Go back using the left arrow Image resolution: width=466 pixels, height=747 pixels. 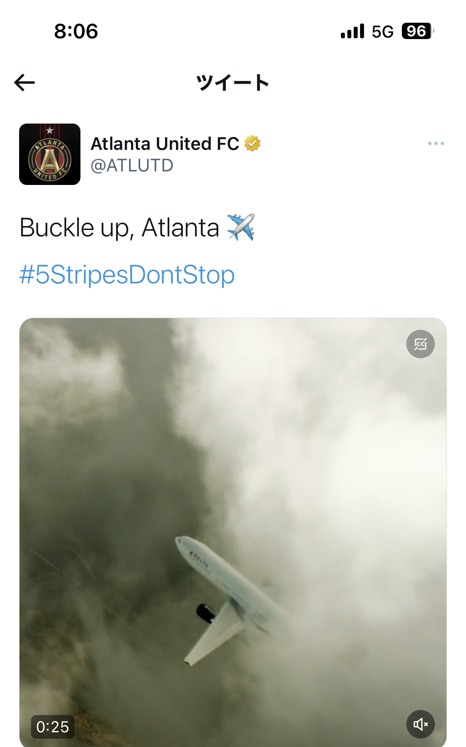coord(24,83)
